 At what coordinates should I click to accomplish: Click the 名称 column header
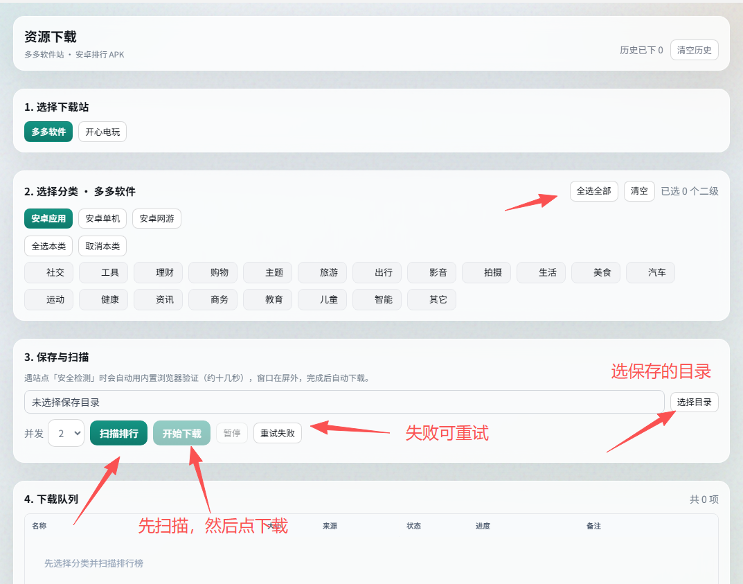coord(39,526)
